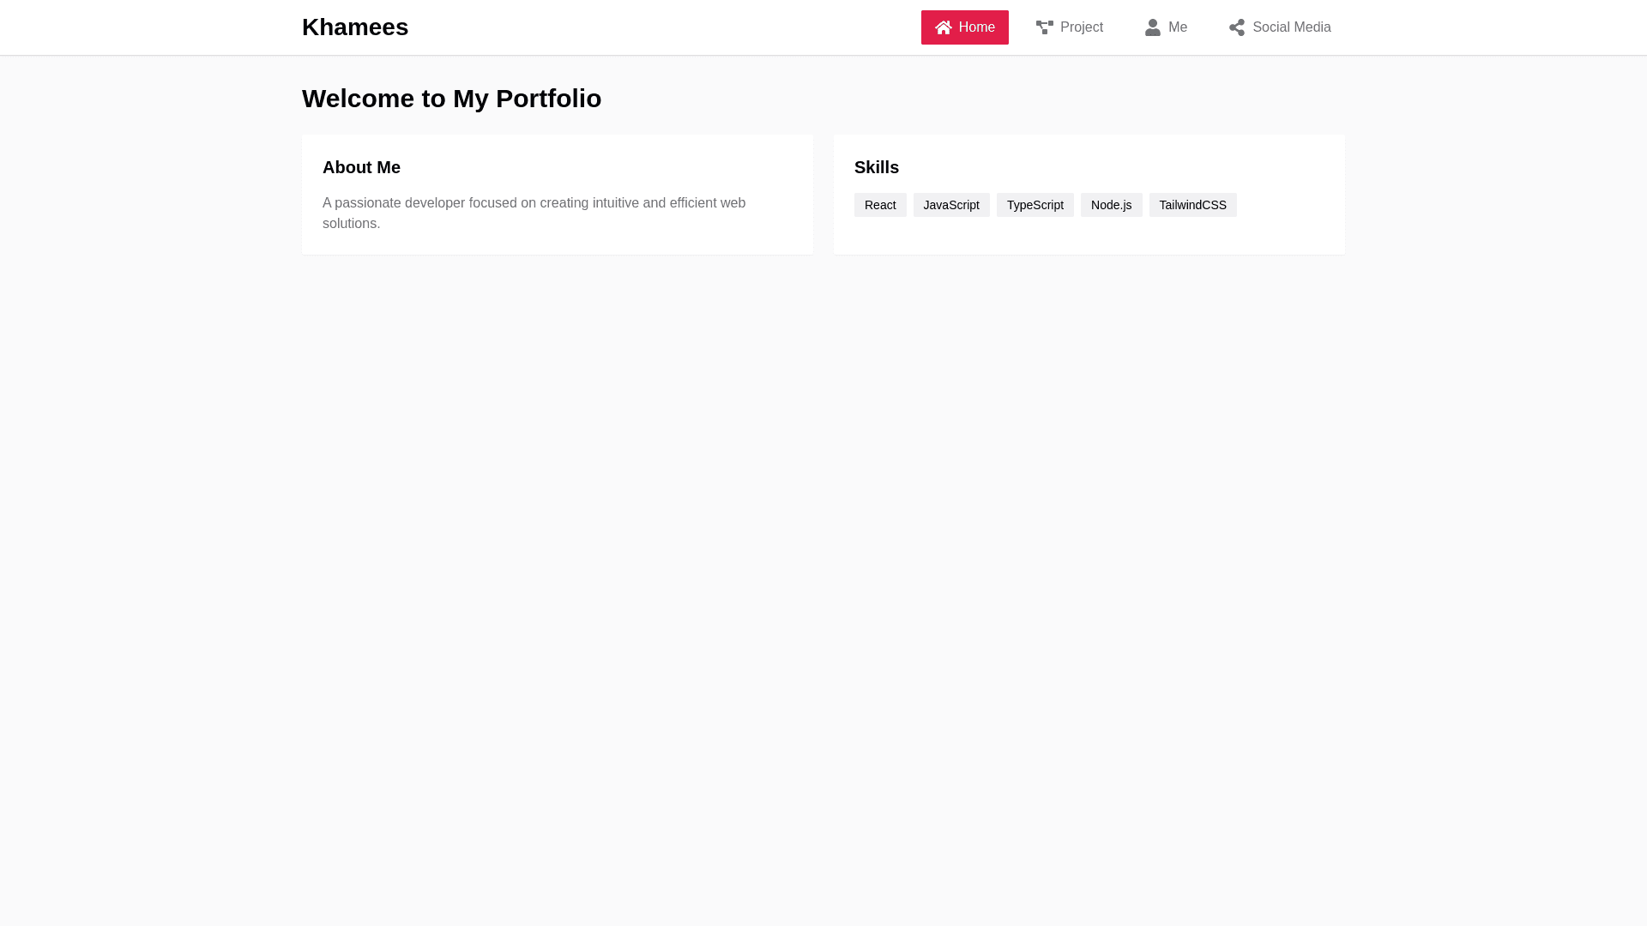This screenshot has height=926, width=1647.
Task: Click the share icon beside Social Media
Action: pyautogui.click(x=1236, y=27)
